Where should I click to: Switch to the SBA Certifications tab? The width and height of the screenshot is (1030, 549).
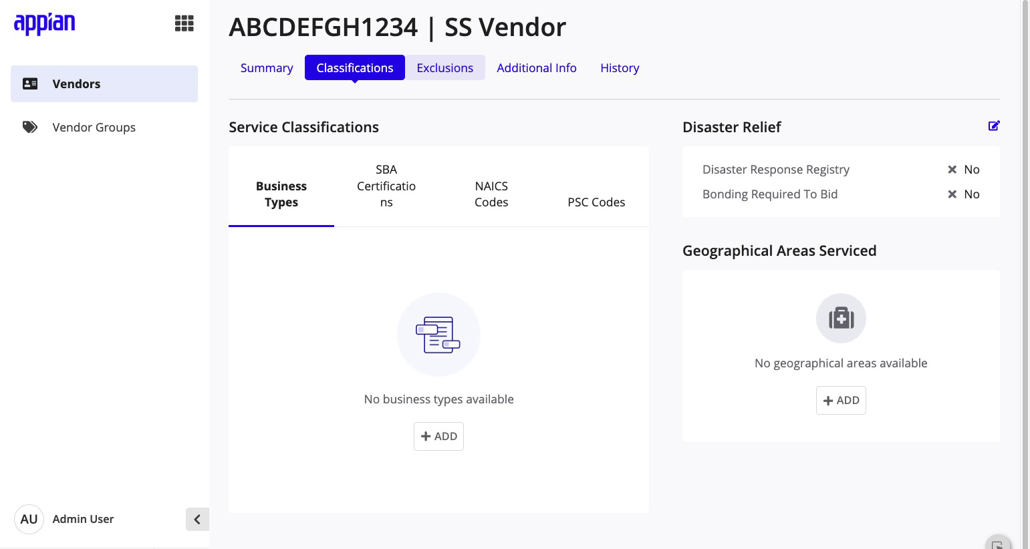point(386,186)
